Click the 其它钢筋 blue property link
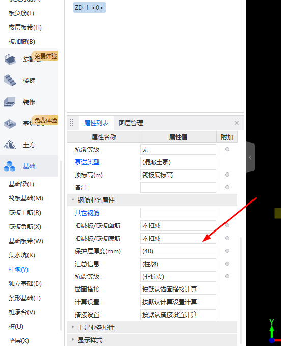 point(87,213)
